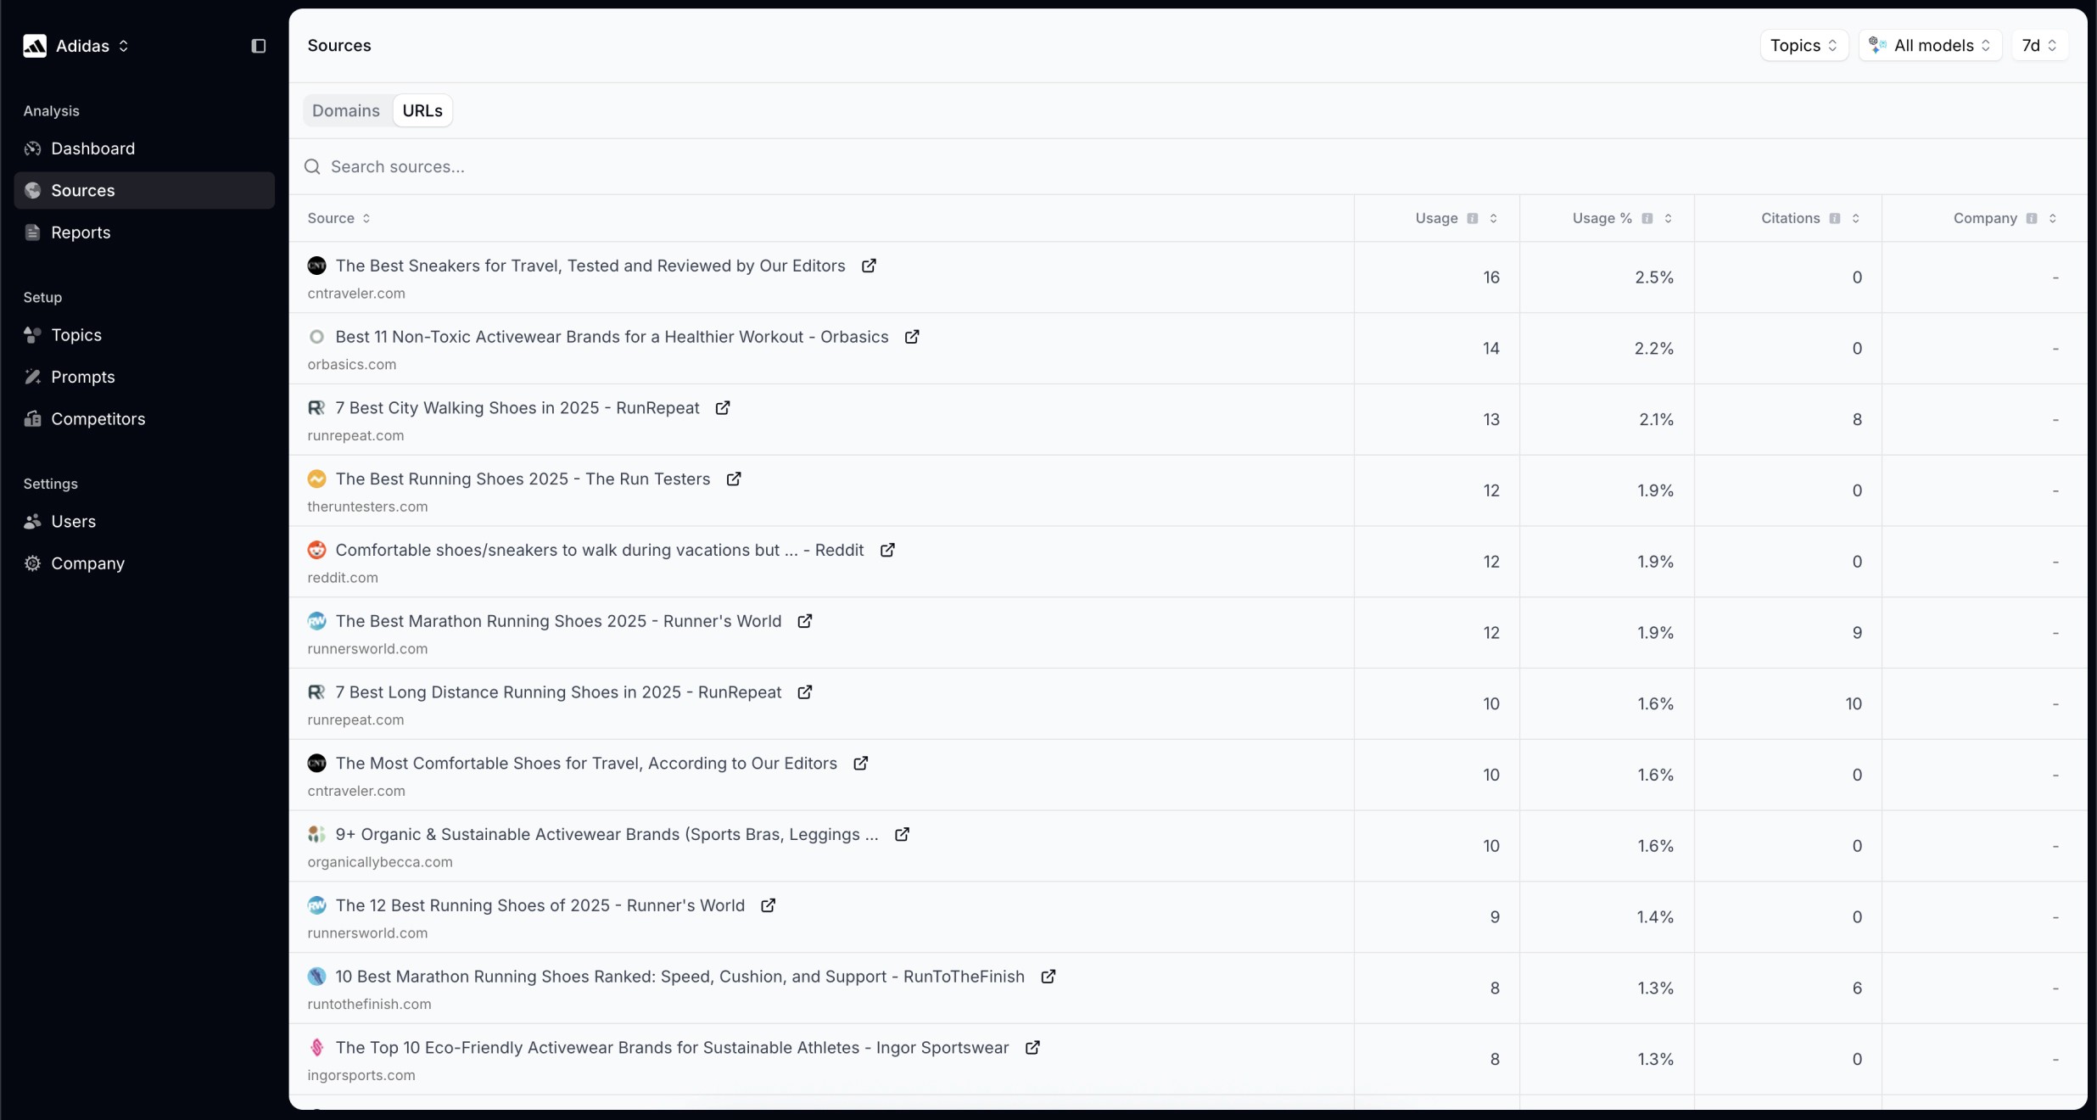This screenshot has height=1120, width=2097.
Task: Click the runtothefinish.com domain text
Action: pyautogui.click(x=369, y=1005)
